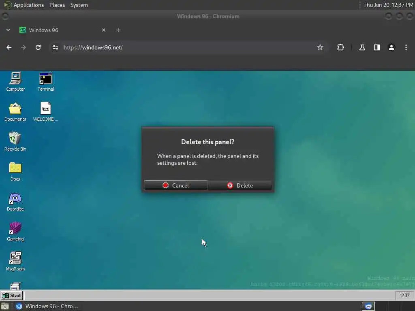This screenshot has height=311, width=415.
Task: Open the System menu
Action: pyautogui.click(x=79, y=5)
